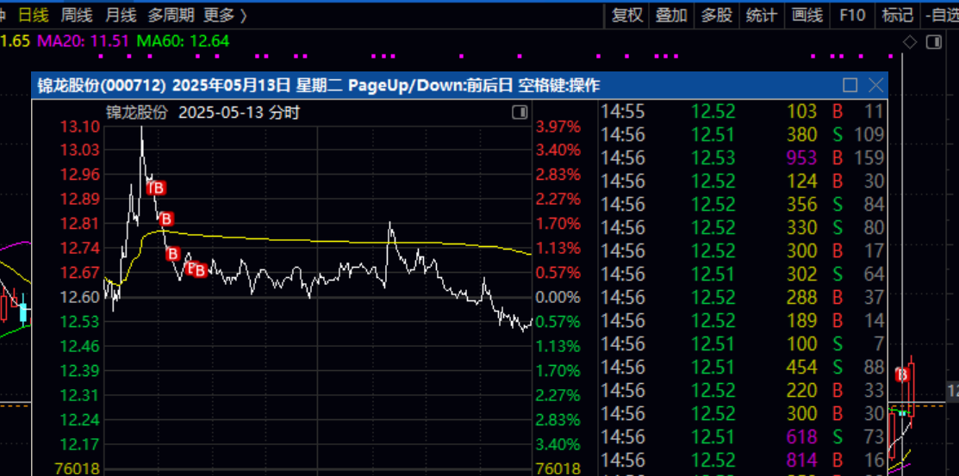Select the tick row with volume 814
The image size is (959, 476).
click(x=743, y=460)
